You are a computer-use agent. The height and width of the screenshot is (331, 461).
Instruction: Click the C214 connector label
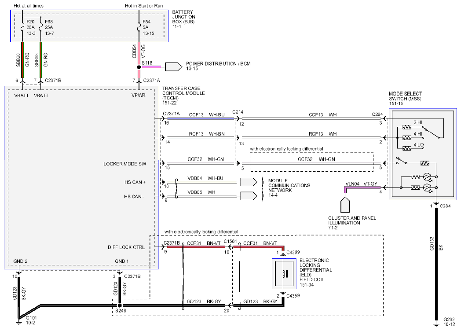coord(238,112)
